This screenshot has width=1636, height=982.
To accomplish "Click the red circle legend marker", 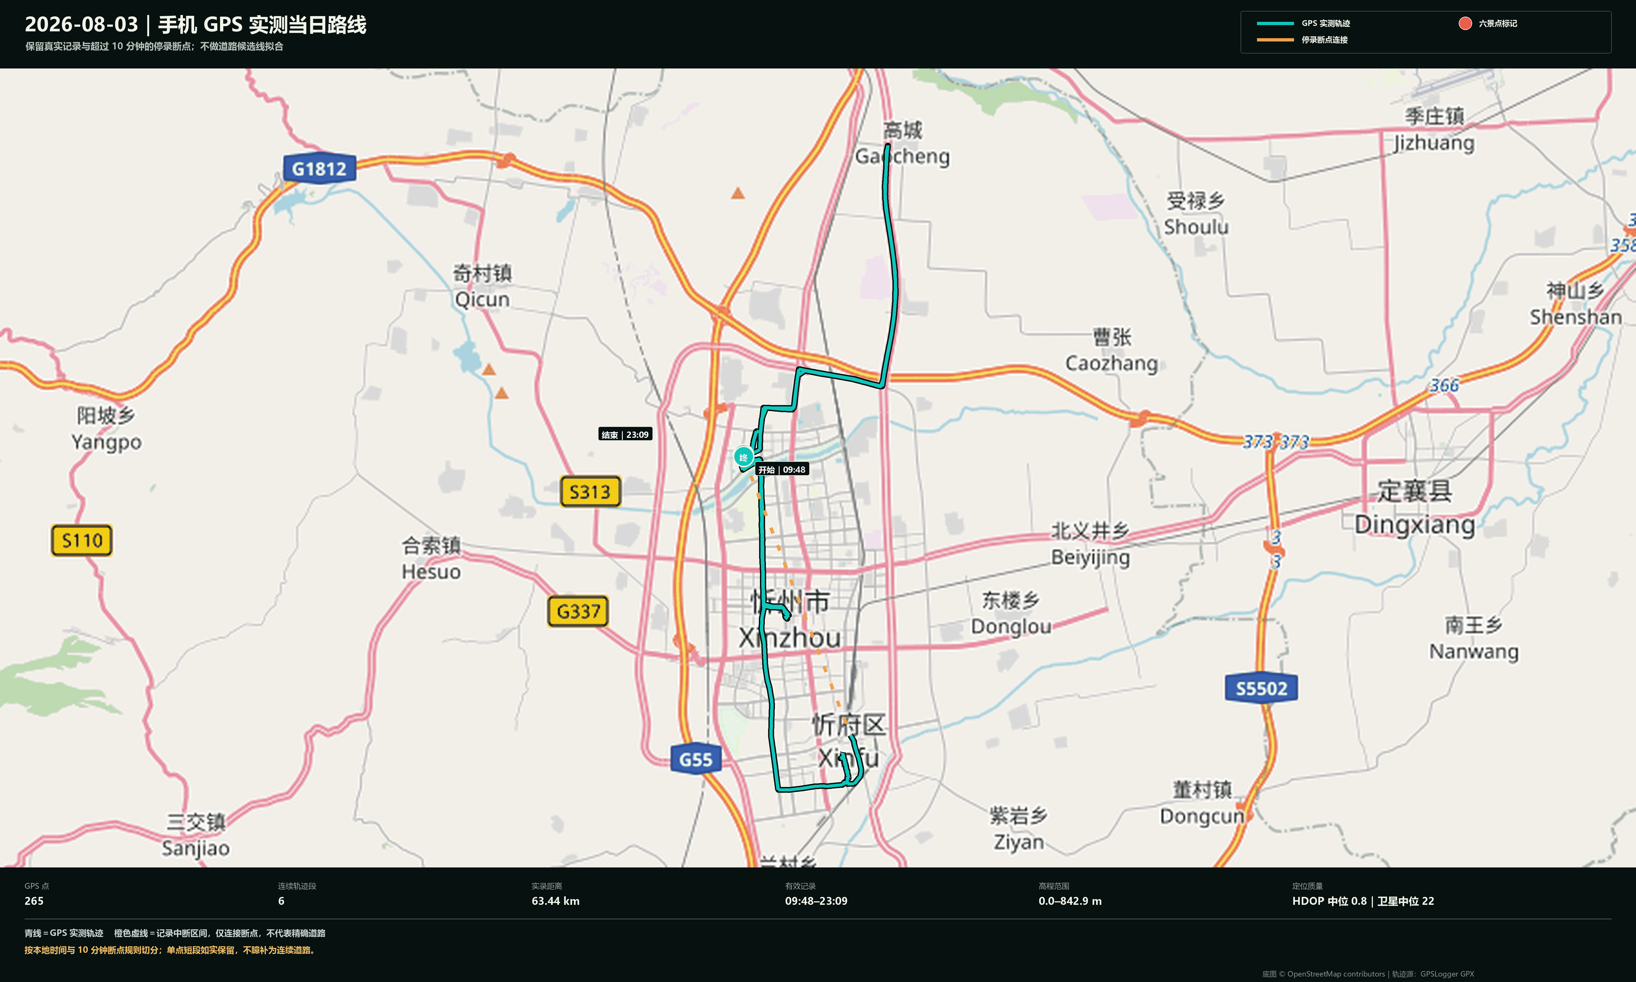I will pos(1465,23).
